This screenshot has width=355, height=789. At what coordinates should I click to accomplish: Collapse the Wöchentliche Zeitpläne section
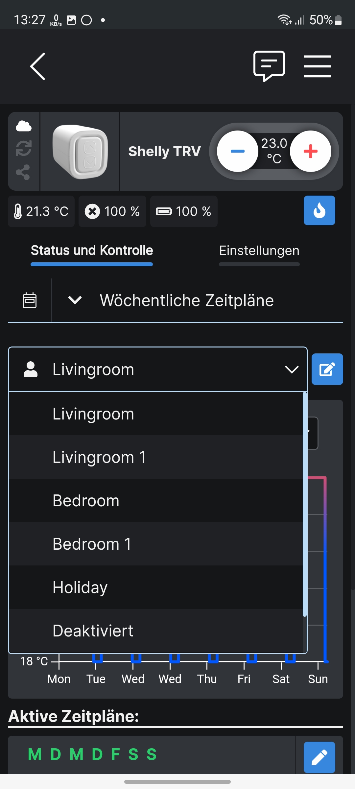[x=75, y=300]
